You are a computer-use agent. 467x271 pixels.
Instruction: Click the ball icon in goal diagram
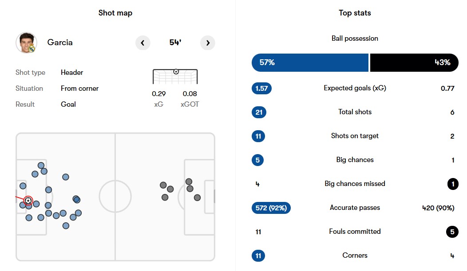(x=176, y=71)
